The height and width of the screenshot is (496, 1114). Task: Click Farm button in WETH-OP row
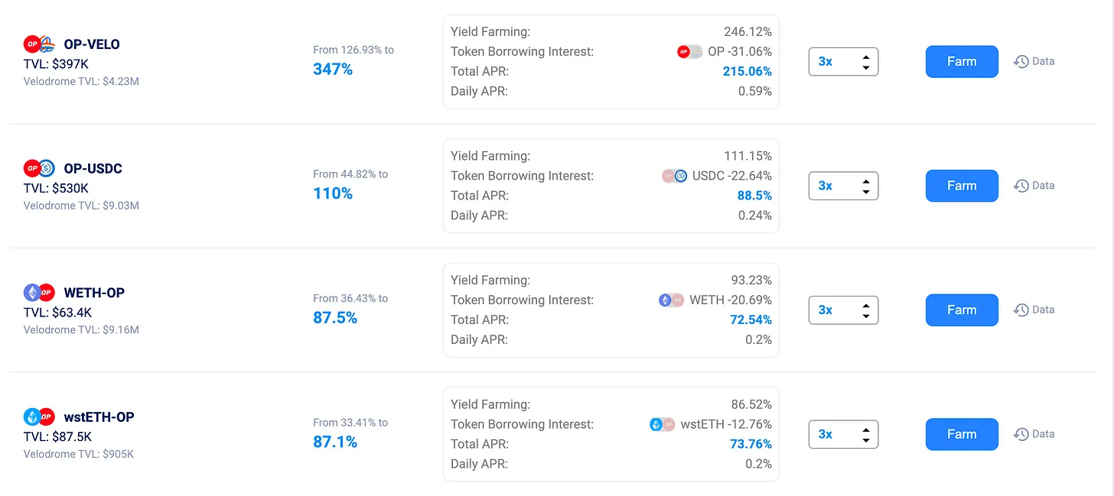962,310
